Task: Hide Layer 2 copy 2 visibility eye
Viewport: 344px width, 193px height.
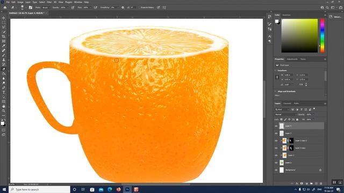Action: (x=276, y=140)
